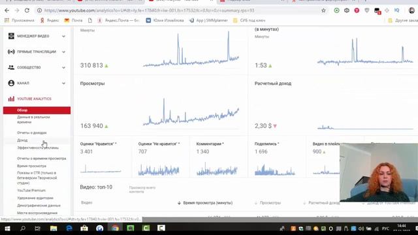Expand the Менеджер видео section chevron
The image size is (418, 235).
pos(63,37)
